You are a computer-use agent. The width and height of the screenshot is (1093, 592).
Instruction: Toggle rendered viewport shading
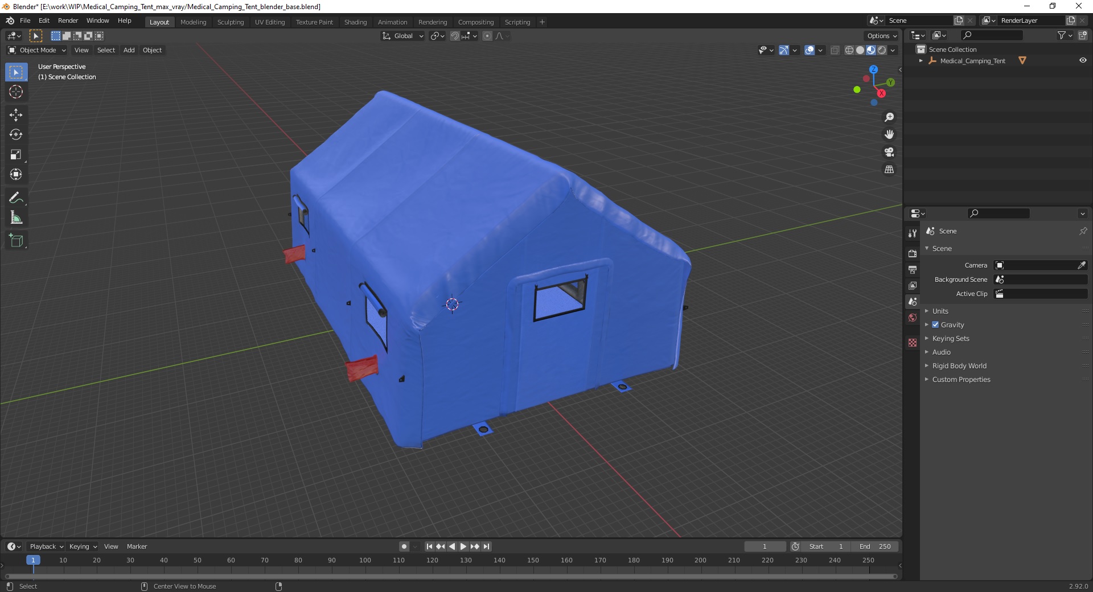[882, 50]
